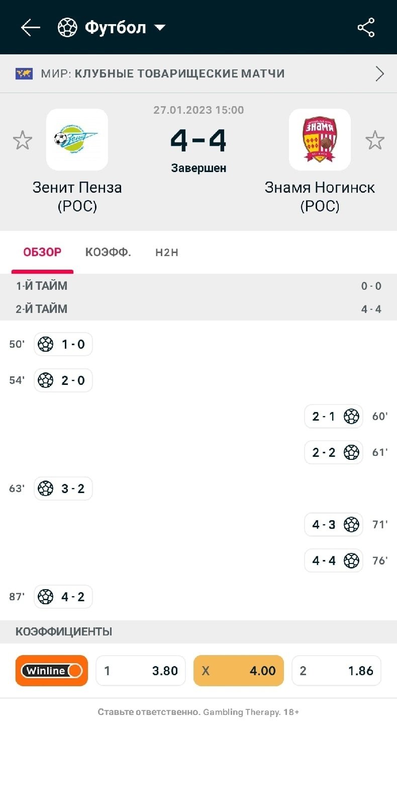397x805 pixels.
Task: Open the Футбол sport dropdown arrow
Action: click(x=160, y=27)
